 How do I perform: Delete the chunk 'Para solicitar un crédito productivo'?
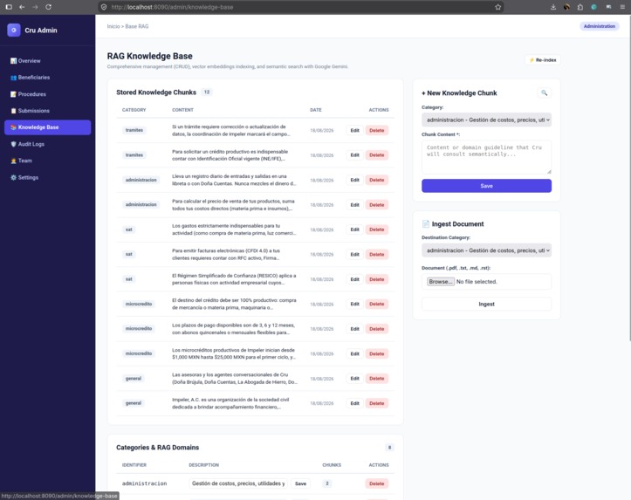(x=377, y=154)
